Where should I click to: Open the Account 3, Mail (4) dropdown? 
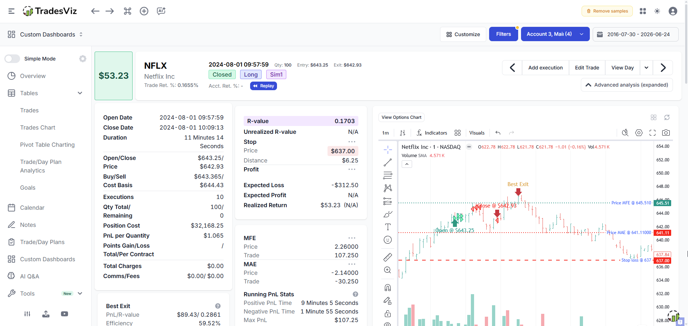pos(555,34)
